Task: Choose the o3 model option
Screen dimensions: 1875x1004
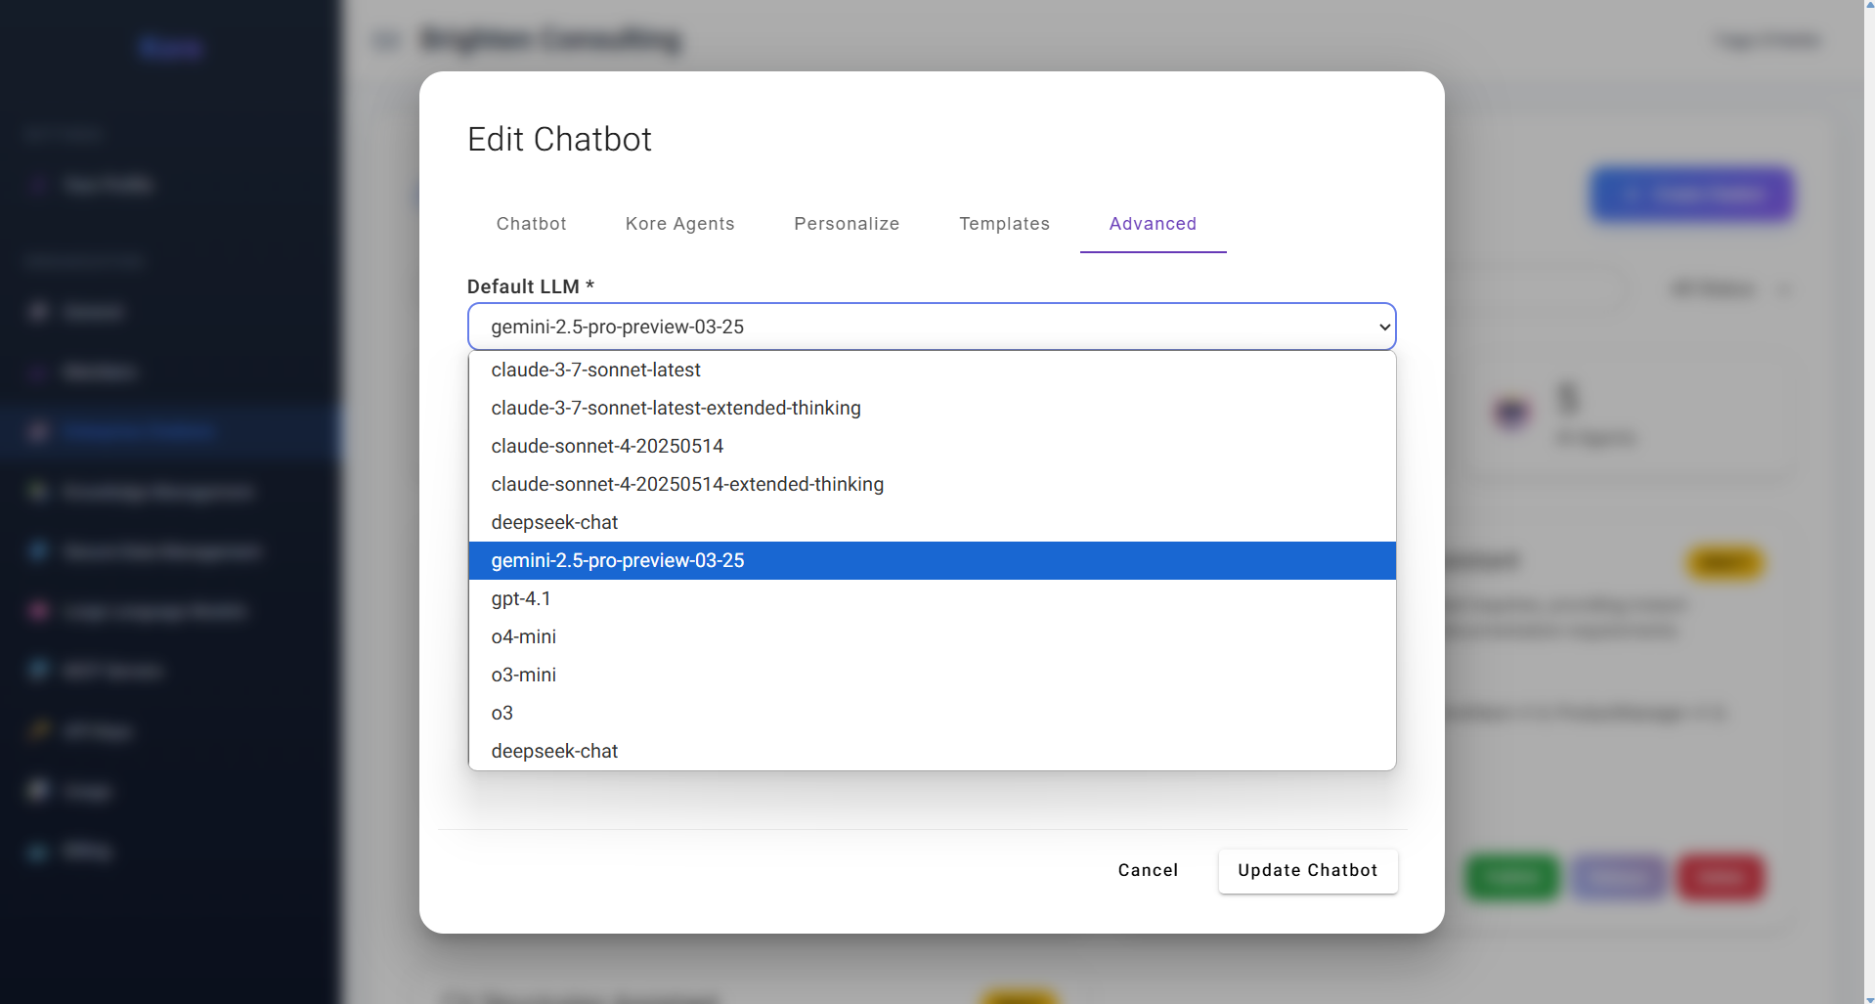Action: click(x=932, y=713)
